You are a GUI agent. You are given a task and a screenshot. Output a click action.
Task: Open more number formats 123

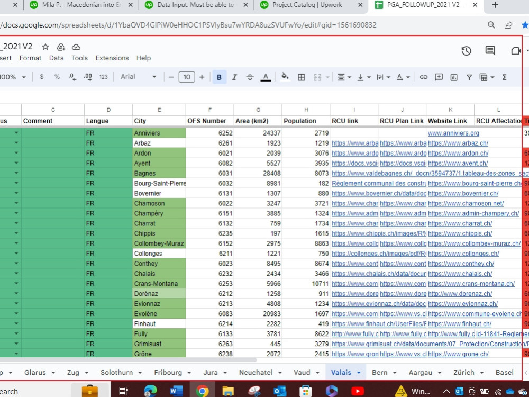103,77
